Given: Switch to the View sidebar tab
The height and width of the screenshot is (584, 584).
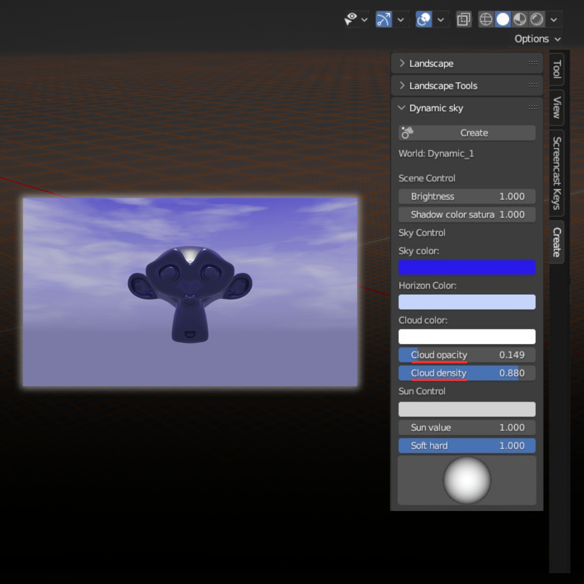Looking at the screenshot, I should click(557, 108).
